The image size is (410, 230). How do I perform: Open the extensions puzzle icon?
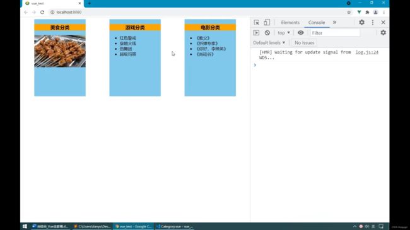pyautogui.click(x=367, y=12)
